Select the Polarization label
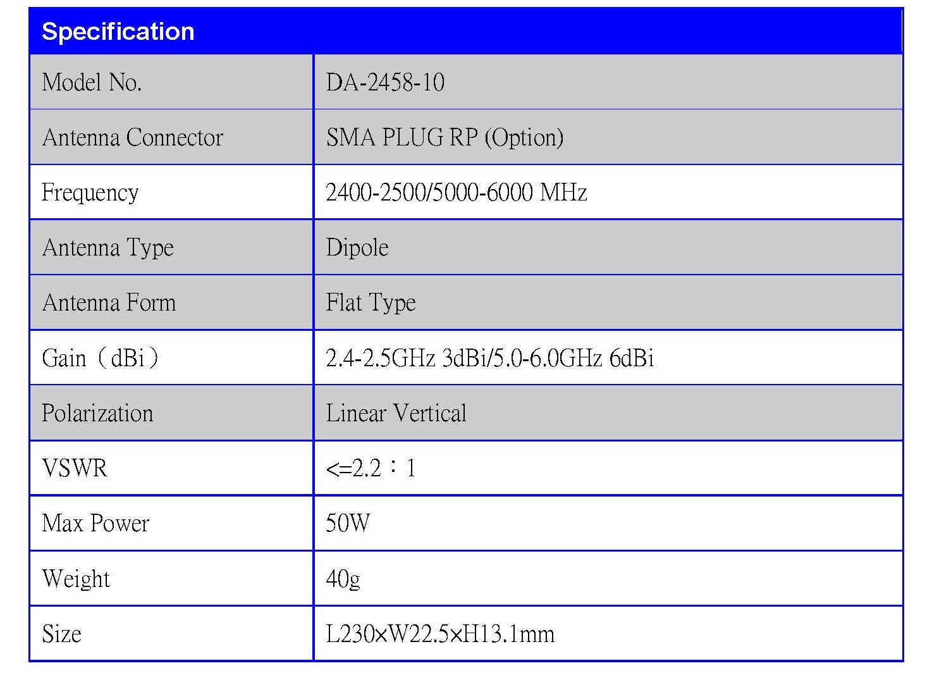The width and height of the screenshot is (932, 680). tap(97, 413)
